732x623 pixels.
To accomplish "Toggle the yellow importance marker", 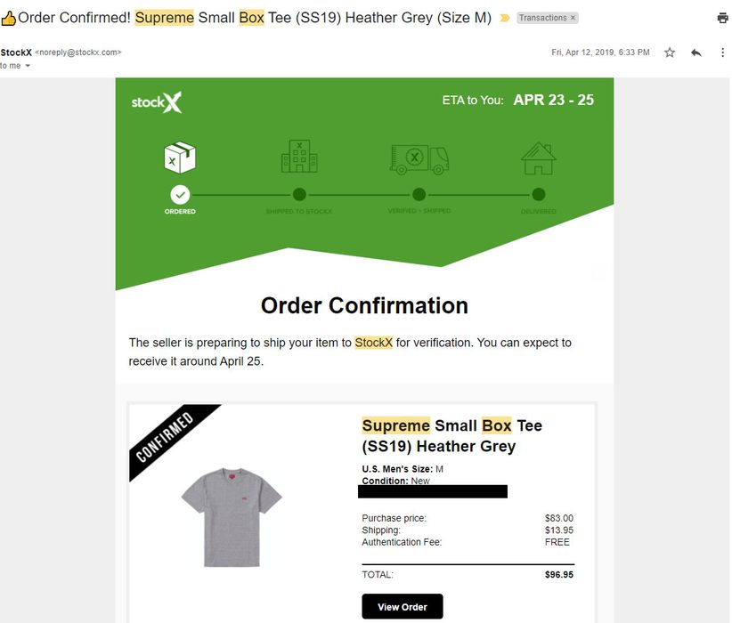I will [505, 18].
